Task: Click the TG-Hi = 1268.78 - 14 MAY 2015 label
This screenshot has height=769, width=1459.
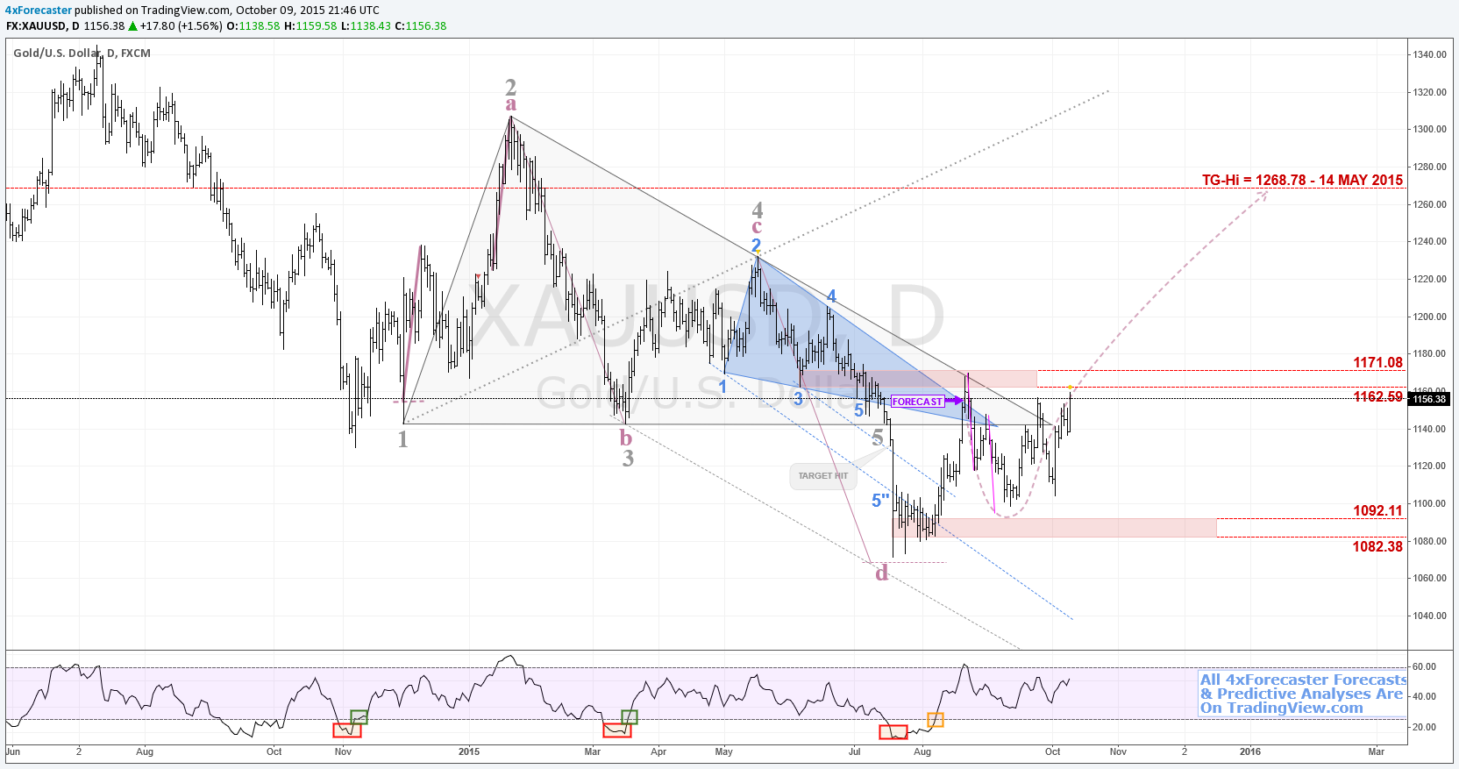Action: (x=1302, y=180)
